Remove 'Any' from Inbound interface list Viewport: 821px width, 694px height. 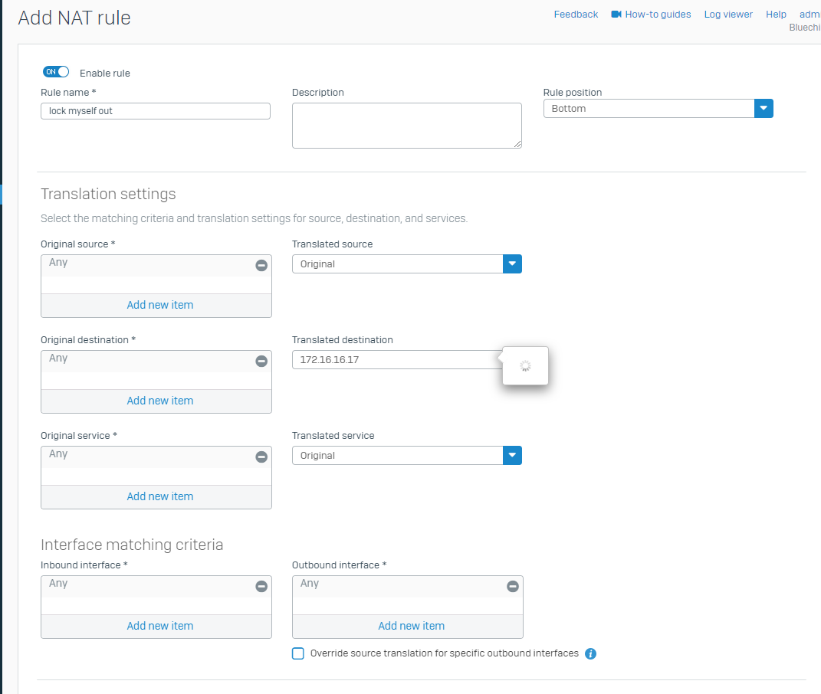(261, 586)
